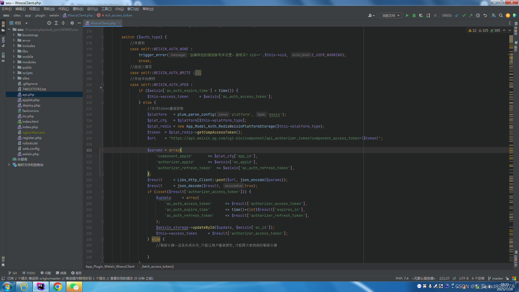Unfold collapsed WEIXIN_AUTH_WRITE case block
This screenshot has width=519, height=292.
[x=198, y=73]
